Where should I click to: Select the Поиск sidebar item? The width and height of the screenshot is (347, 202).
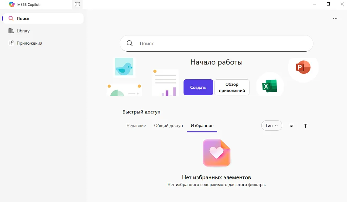pos(23,18)
